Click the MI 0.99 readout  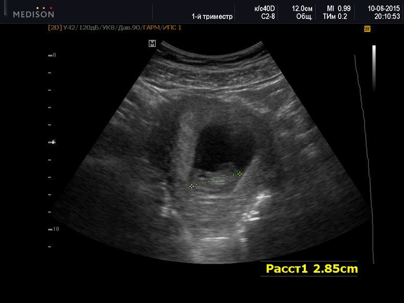point(338,9)
